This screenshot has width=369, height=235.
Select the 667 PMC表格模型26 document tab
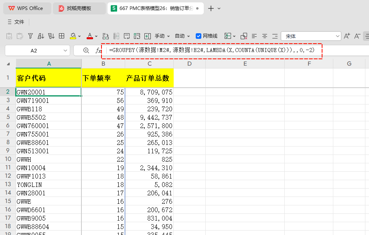point(155,8)
